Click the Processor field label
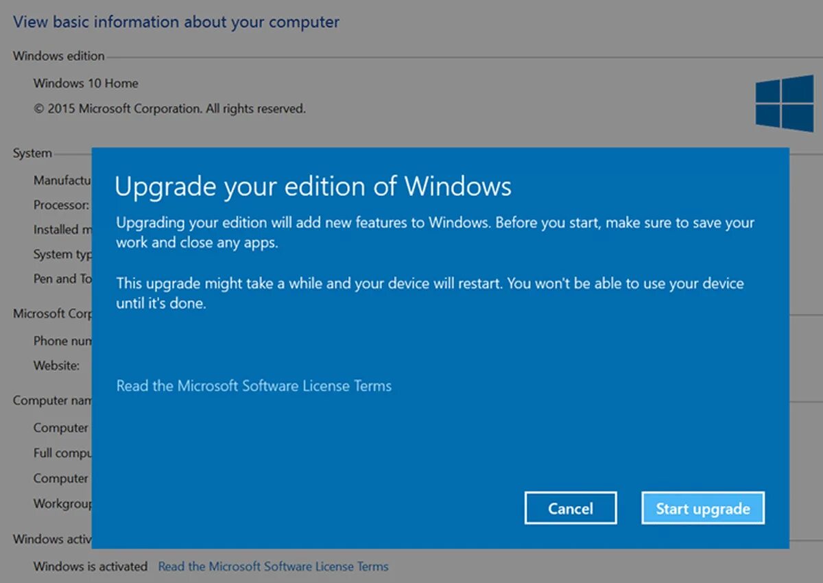The height and width of the screenshot is (583, 823). coord(60,204)
